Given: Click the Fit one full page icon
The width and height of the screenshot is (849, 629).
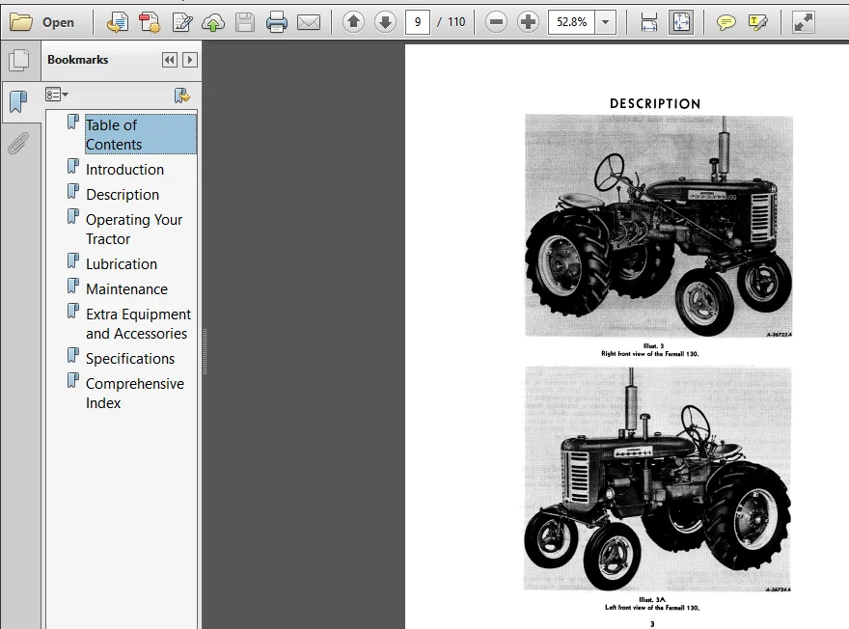Looking at the screenshot, I should tap(680, 22).
